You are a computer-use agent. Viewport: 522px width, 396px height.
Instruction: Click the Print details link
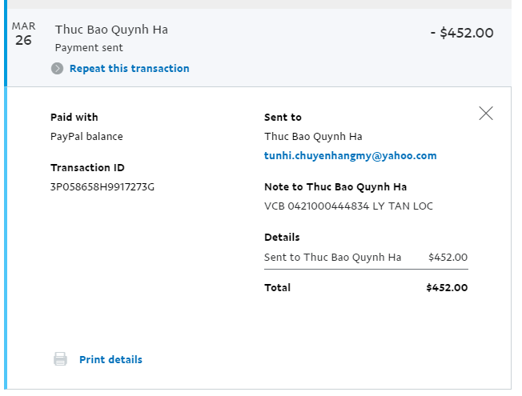(x=110, y=360)
